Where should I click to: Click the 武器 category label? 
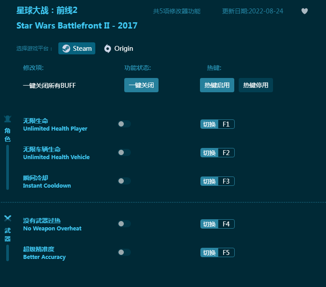pyautogui.click(x=8, y=234)
